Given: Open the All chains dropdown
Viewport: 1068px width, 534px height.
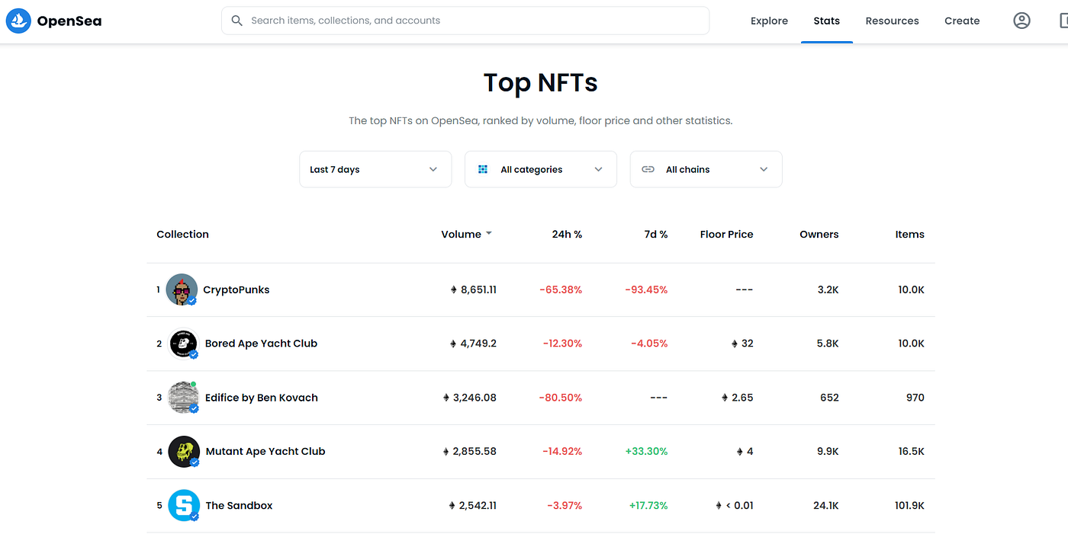Looking at the screenshot, I should [706, 169].
